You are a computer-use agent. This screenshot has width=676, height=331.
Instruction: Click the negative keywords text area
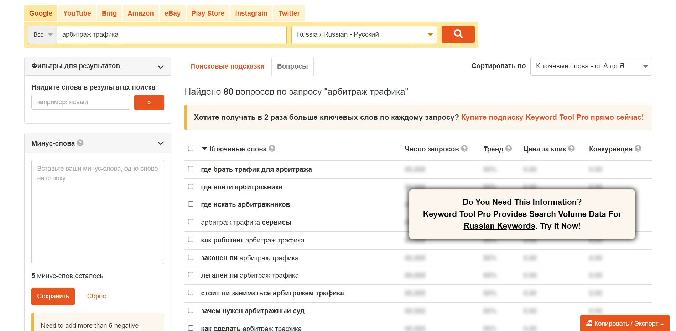tap(98, 212)
